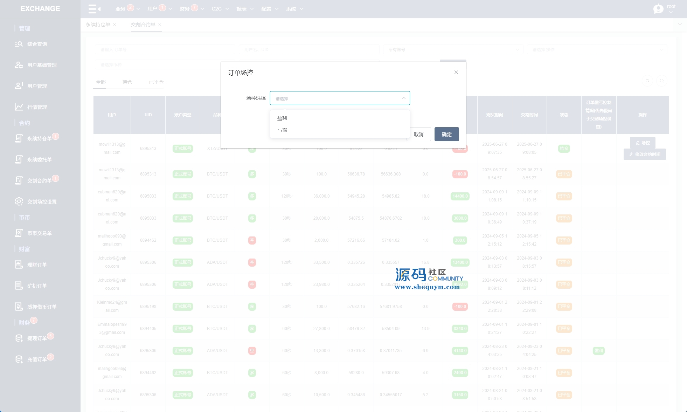The width and height of the screenshot is (687, 412).
Task: Open 综合查询 search icon in sidebar
Action: [x=19, y=44]
